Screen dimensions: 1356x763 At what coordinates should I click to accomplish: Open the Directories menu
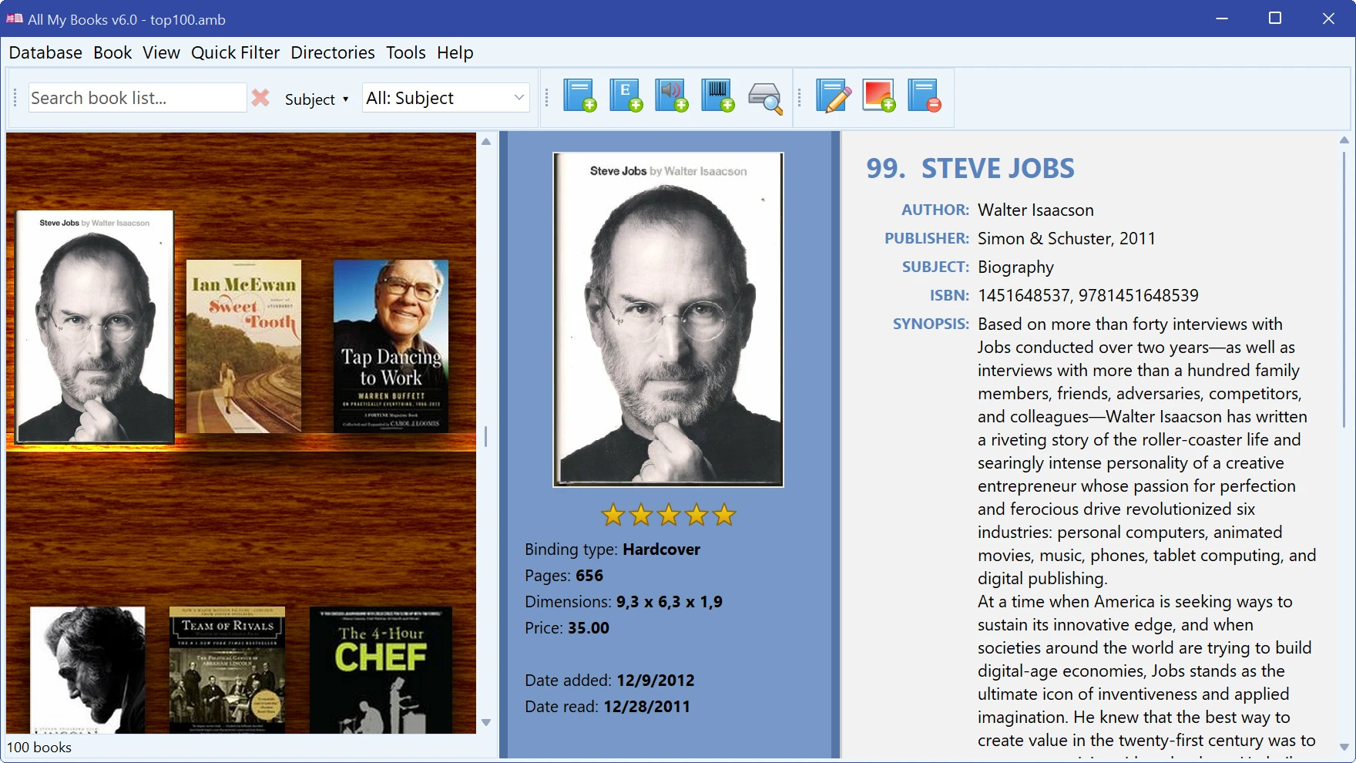(333, 52)
